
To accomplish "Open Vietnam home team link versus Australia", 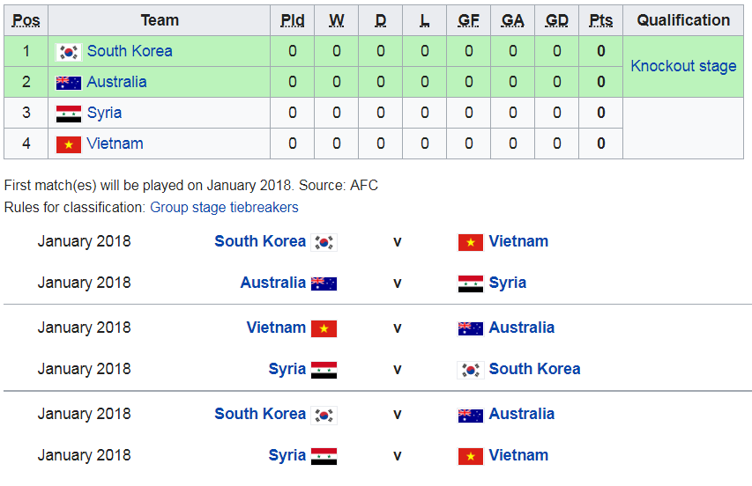I will click(x=276, y=328).
